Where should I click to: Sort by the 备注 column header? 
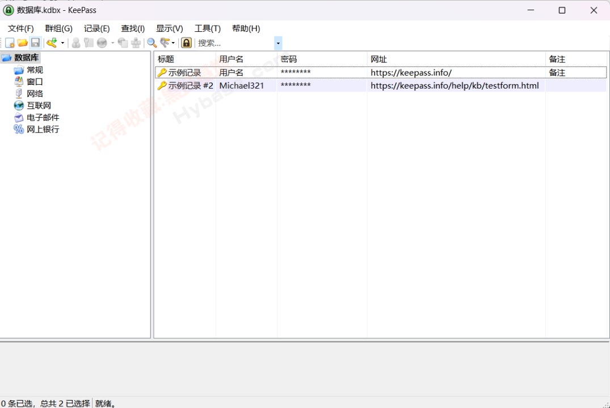point(576,59)
